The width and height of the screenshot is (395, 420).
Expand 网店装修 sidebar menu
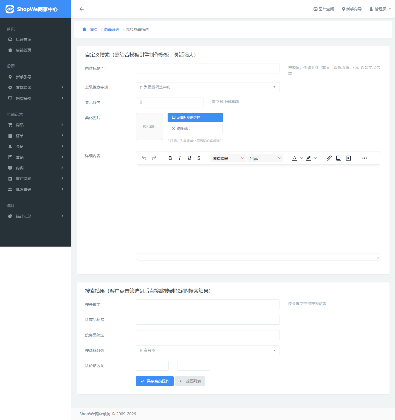(36, 98)
